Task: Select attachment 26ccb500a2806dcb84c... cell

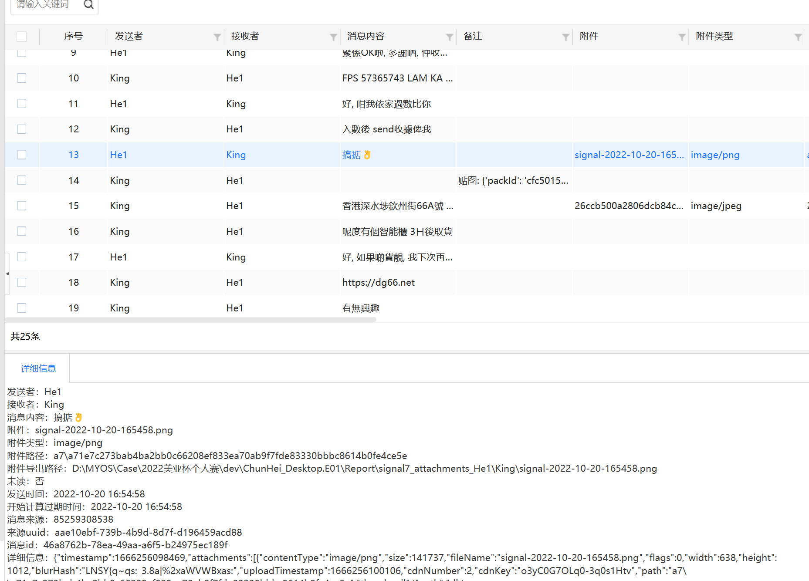Action: (x=629, y=206)
